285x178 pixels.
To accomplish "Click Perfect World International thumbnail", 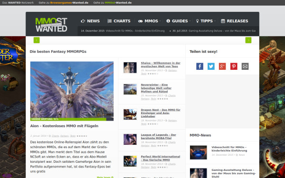I will tap(130, 161).
